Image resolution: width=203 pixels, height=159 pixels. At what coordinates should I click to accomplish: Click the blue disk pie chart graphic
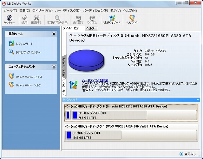click(x=86, y=60)
